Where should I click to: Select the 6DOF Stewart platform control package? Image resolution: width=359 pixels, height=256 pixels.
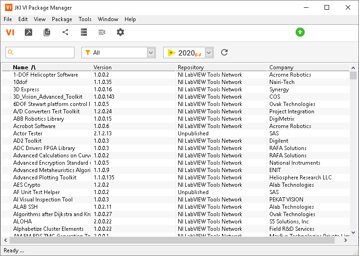point(176,104)
